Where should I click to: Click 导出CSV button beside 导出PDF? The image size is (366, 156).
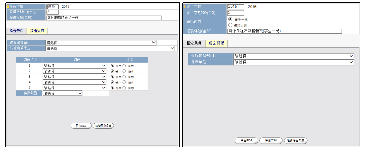tap(271, 140)
